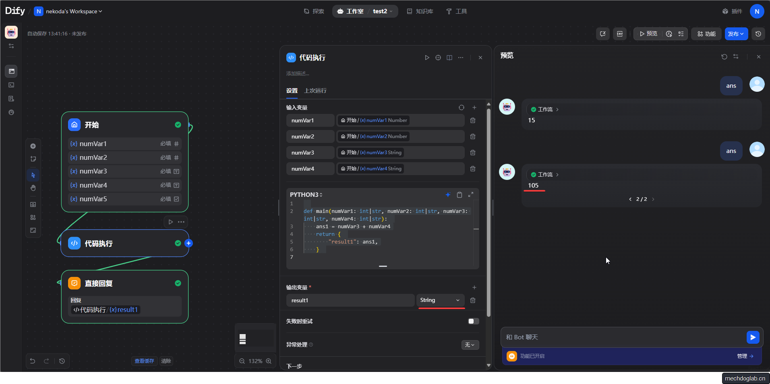Click the 预览 preview button
The width and height of the screenshot is (770, 384).
pyautogui.click(x=648, y=34)
